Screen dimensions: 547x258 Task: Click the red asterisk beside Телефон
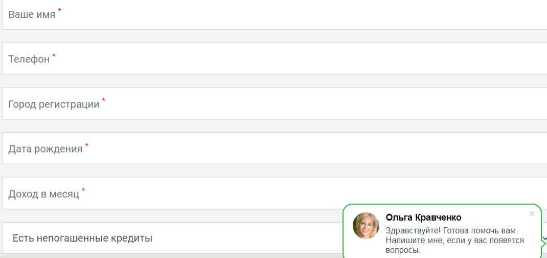[x=54, y=55]
